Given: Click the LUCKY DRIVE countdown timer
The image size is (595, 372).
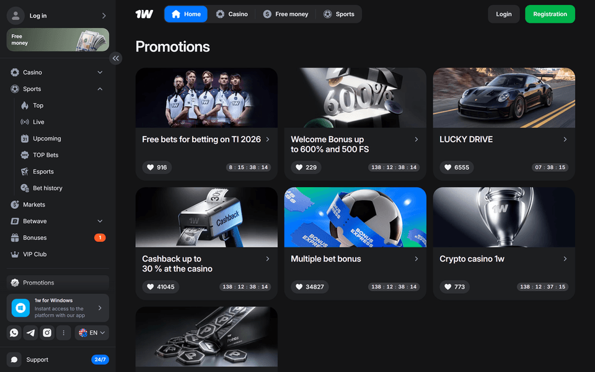Looking at the screenshot, I should tap(550, 167).
